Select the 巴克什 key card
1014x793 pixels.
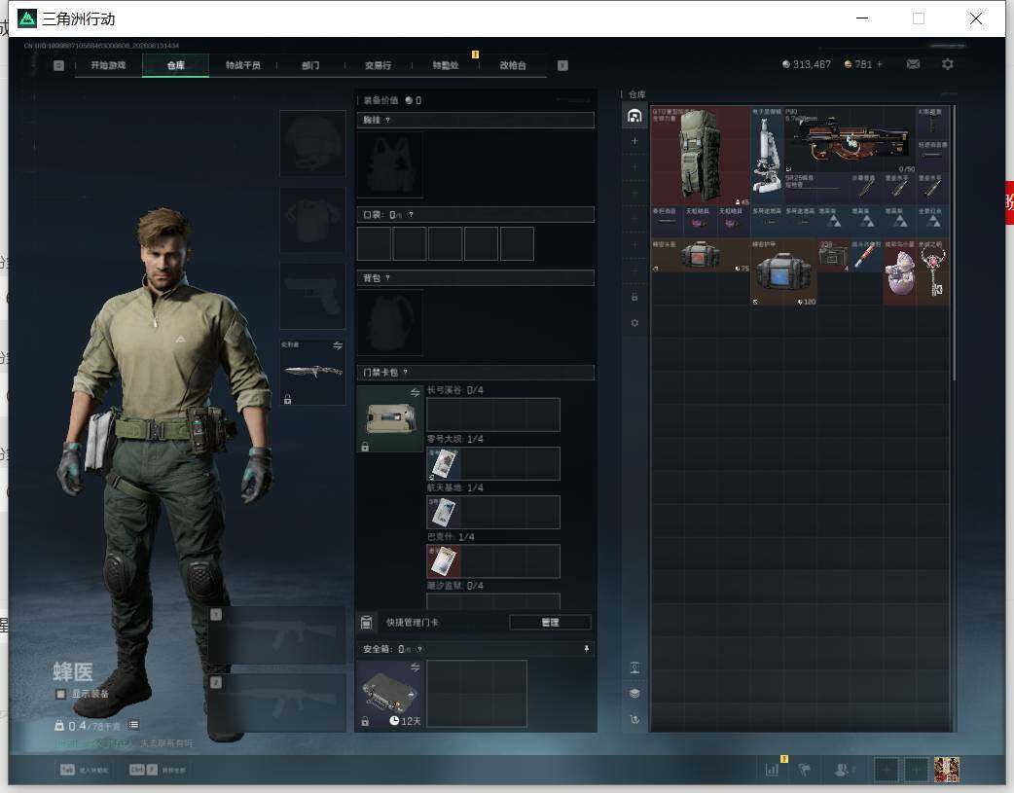point(444,560)
